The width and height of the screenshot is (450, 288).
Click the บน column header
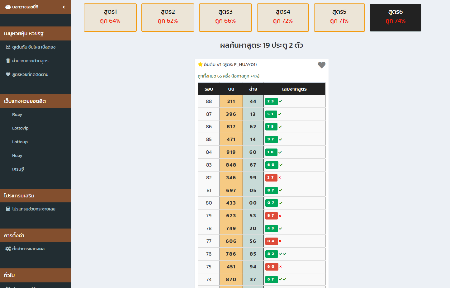231,89
